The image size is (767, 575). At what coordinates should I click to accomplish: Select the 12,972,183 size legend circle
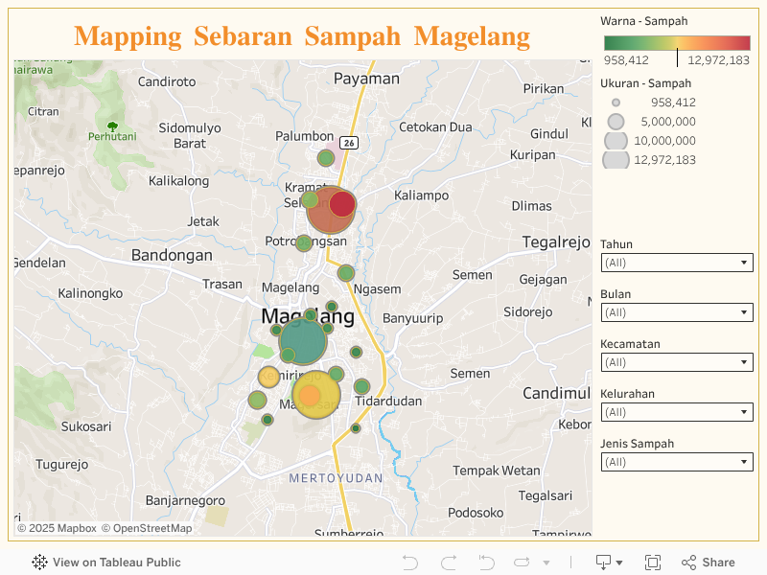[616, 160]
